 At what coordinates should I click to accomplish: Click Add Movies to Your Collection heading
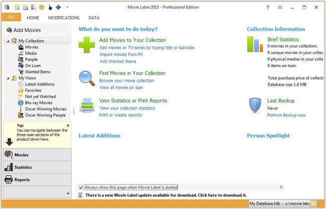(132, 40)
